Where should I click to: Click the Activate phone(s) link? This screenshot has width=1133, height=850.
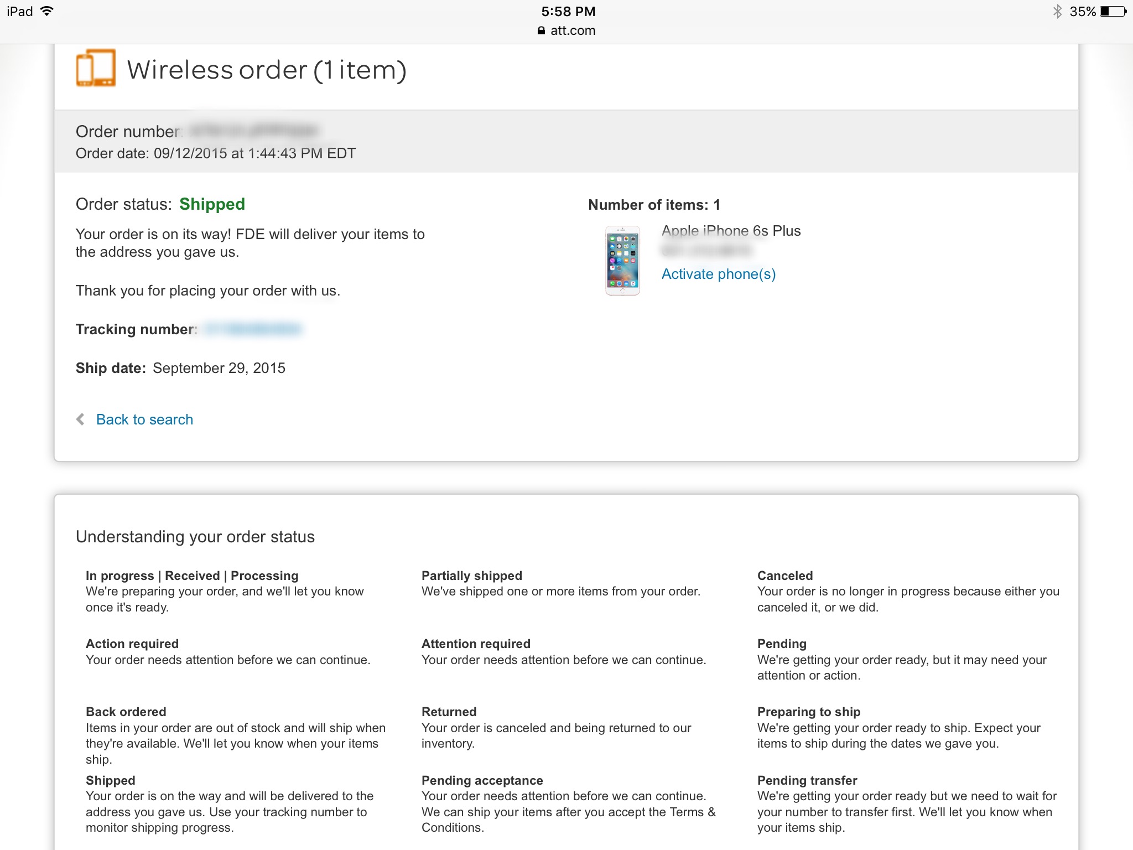point(719,274)
